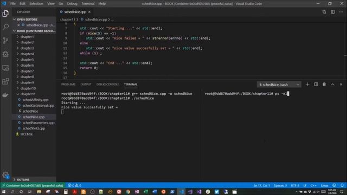Open errors and warnings count in status bar

pyautogui.click(x=75, y=185)
